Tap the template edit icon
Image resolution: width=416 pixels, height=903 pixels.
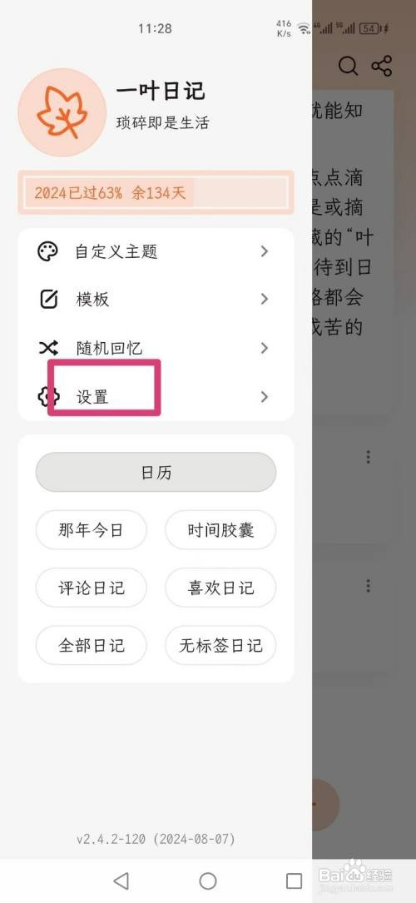coord(48,300)
